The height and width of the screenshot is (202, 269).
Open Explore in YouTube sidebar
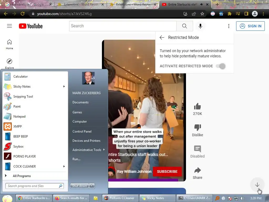pos(9,64)
